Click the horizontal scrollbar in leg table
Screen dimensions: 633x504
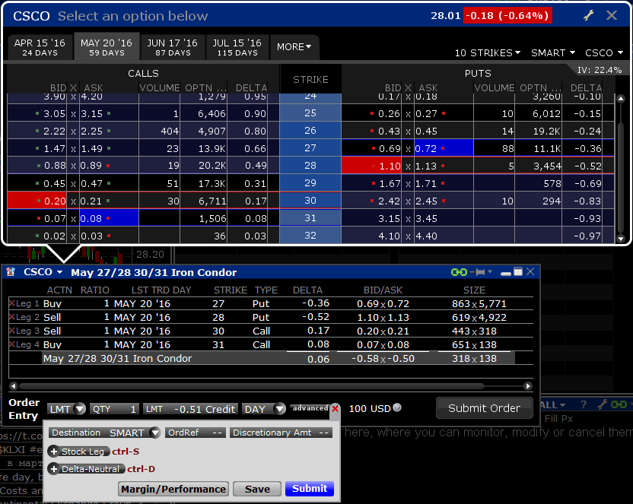[252, 386]
